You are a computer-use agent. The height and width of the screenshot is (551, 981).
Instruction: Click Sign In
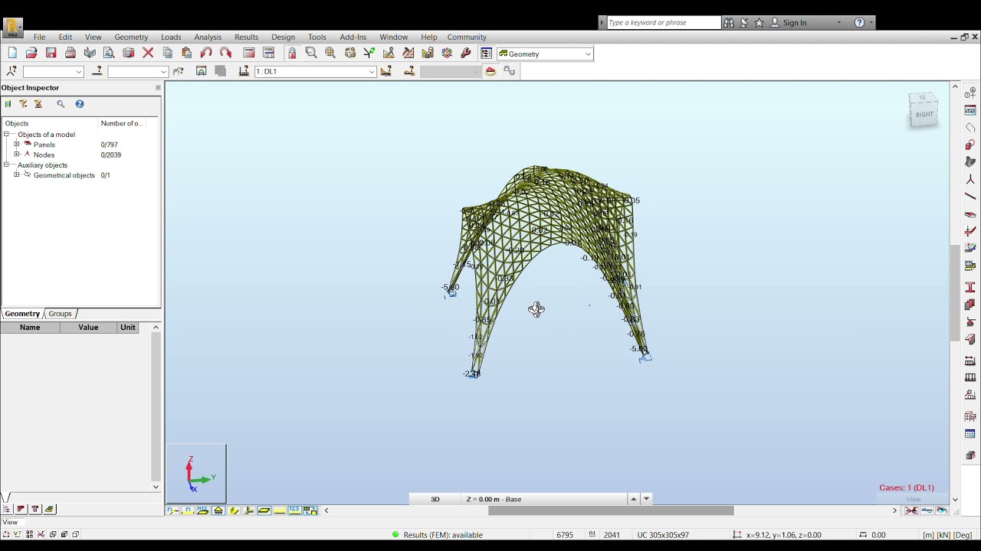(x=794, y=23)
